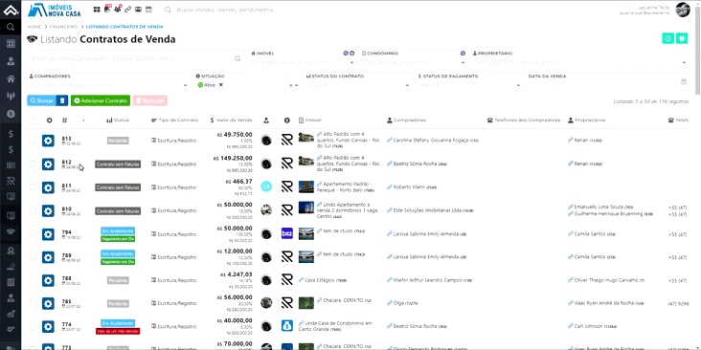The width and height of the screenshot is (701, 350).
Task: Open gear actions for contract 813
Action: click(48, 141)
